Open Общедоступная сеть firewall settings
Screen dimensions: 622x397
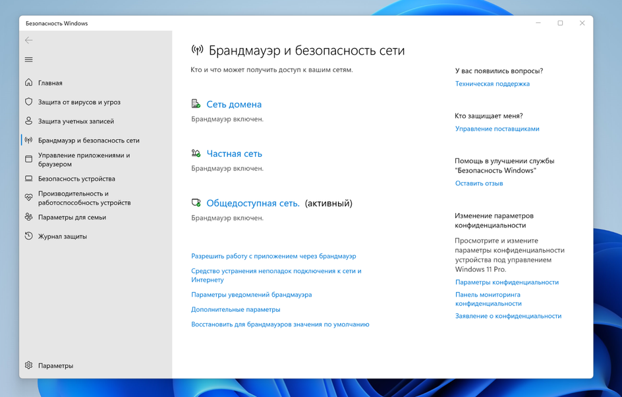[x=253, y=203]
